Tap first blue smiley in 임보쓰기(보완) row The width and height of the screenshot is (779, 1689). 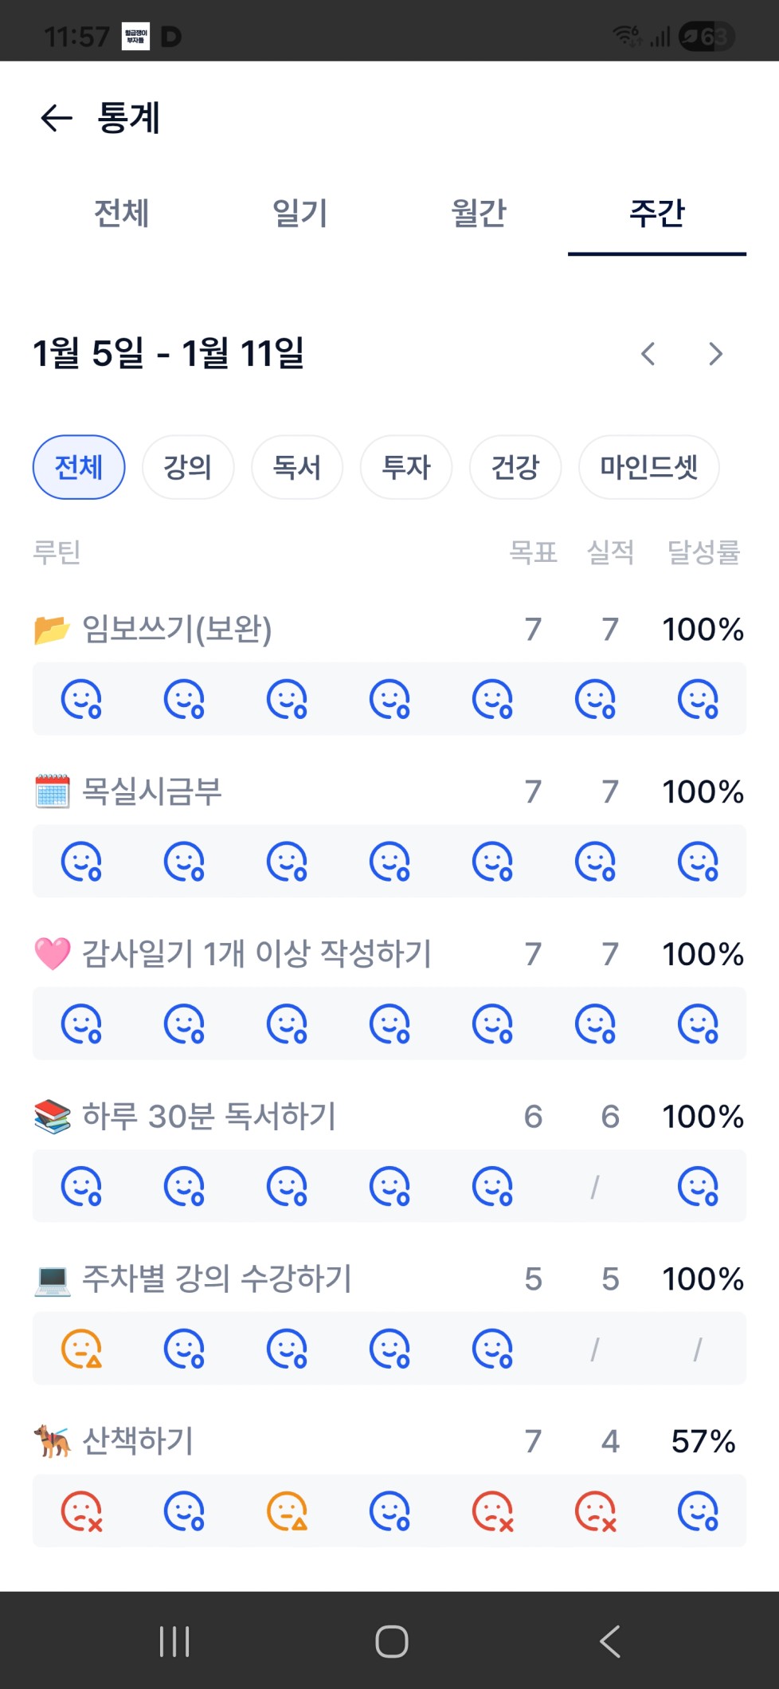point(81,699)
